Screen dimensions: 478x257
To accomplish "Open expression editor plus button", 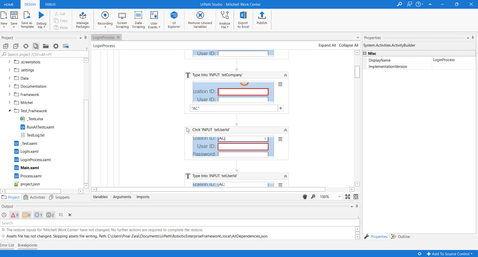I will pos(281,108).
